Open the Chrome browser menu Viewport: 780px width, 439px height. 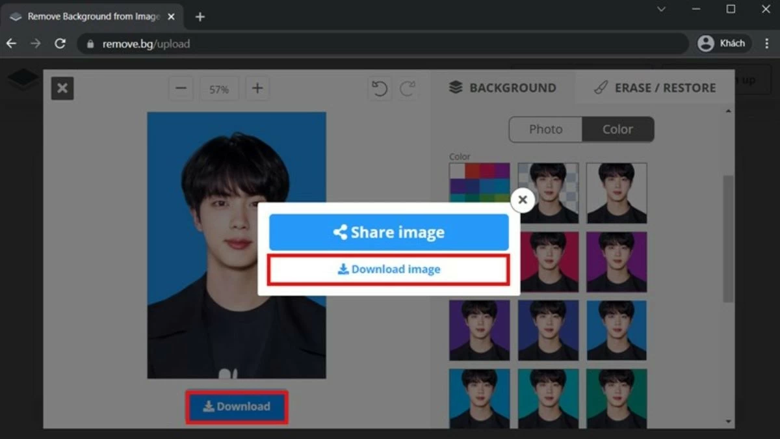pos(768,43)
